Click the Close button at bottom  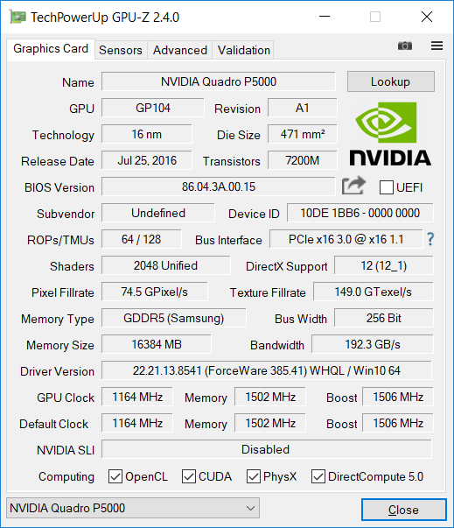(404, 510)
